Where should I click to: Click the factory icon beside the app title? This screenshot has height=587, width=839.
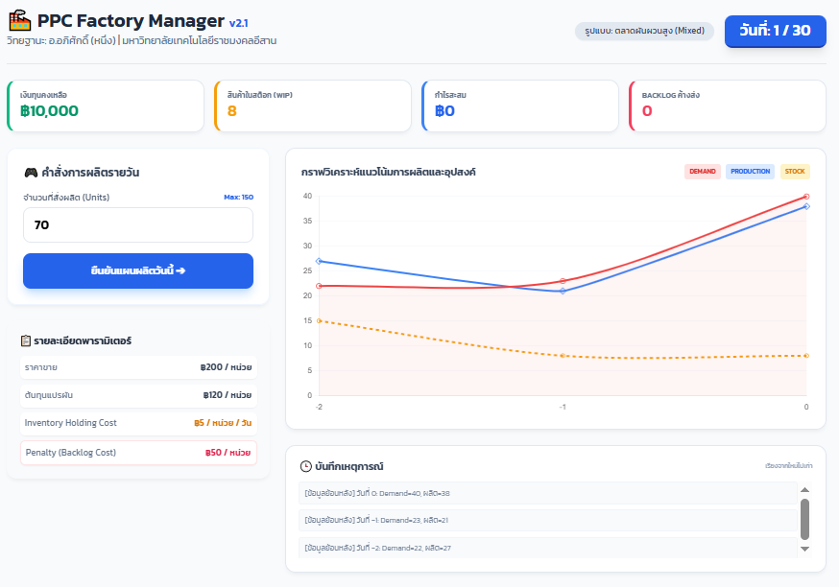[x=19, y=20]
